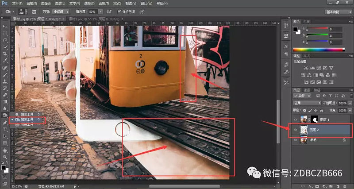Click the R slider in the Color panel

pyautogui.click(x=317, y=28)
